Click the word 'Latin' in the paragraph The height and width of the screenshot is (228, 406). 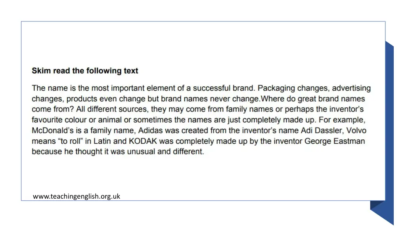[x=102, y=141]
